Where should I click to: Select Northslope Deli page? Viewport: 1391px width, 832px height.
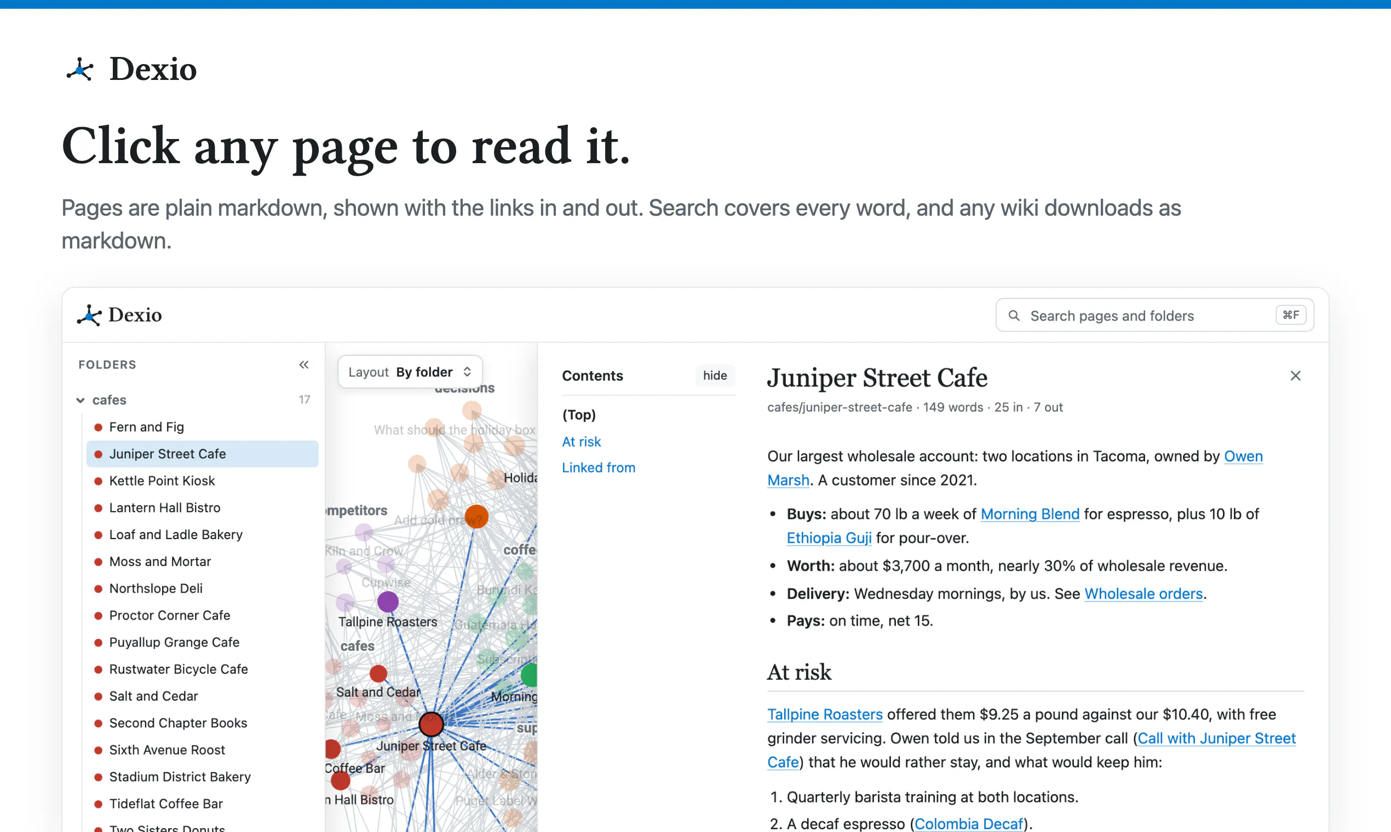coord(202,588)
